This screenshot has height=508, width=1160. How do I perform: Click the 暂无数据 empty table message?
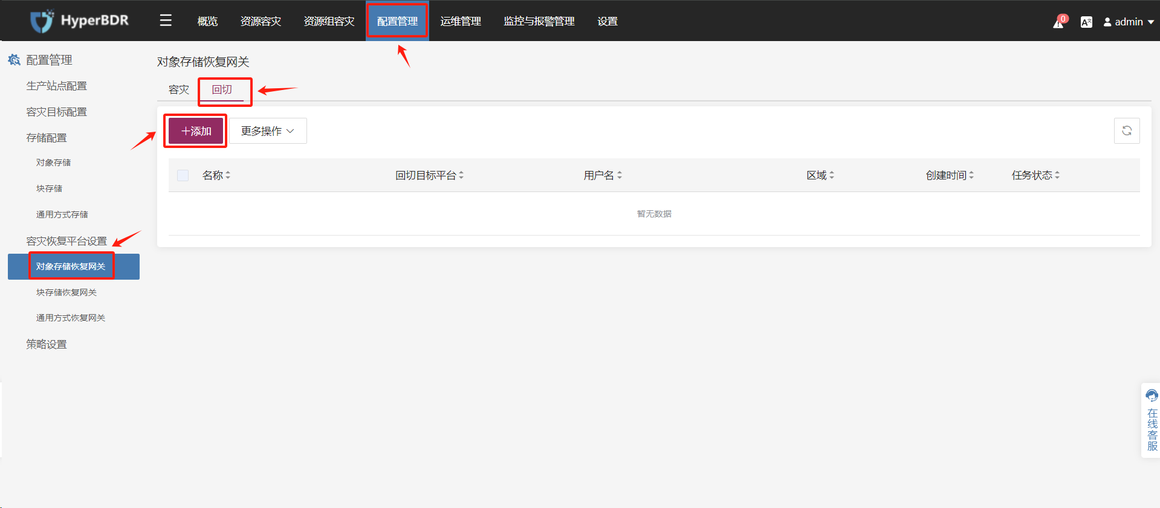pos(654,214)
